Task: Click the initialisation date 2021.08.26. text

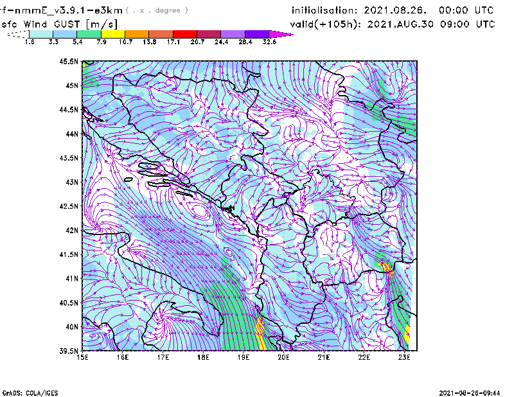Action: [x=395, y=10]
